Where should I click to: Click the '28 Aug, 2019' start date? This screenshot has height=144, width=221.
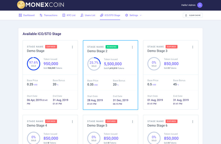tap(95, 100)
